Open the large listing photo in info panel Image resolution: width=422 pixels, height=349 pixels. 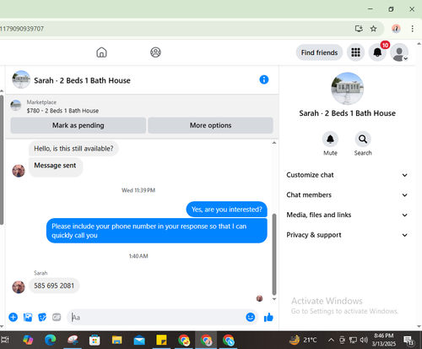click(x=348, y=89)
